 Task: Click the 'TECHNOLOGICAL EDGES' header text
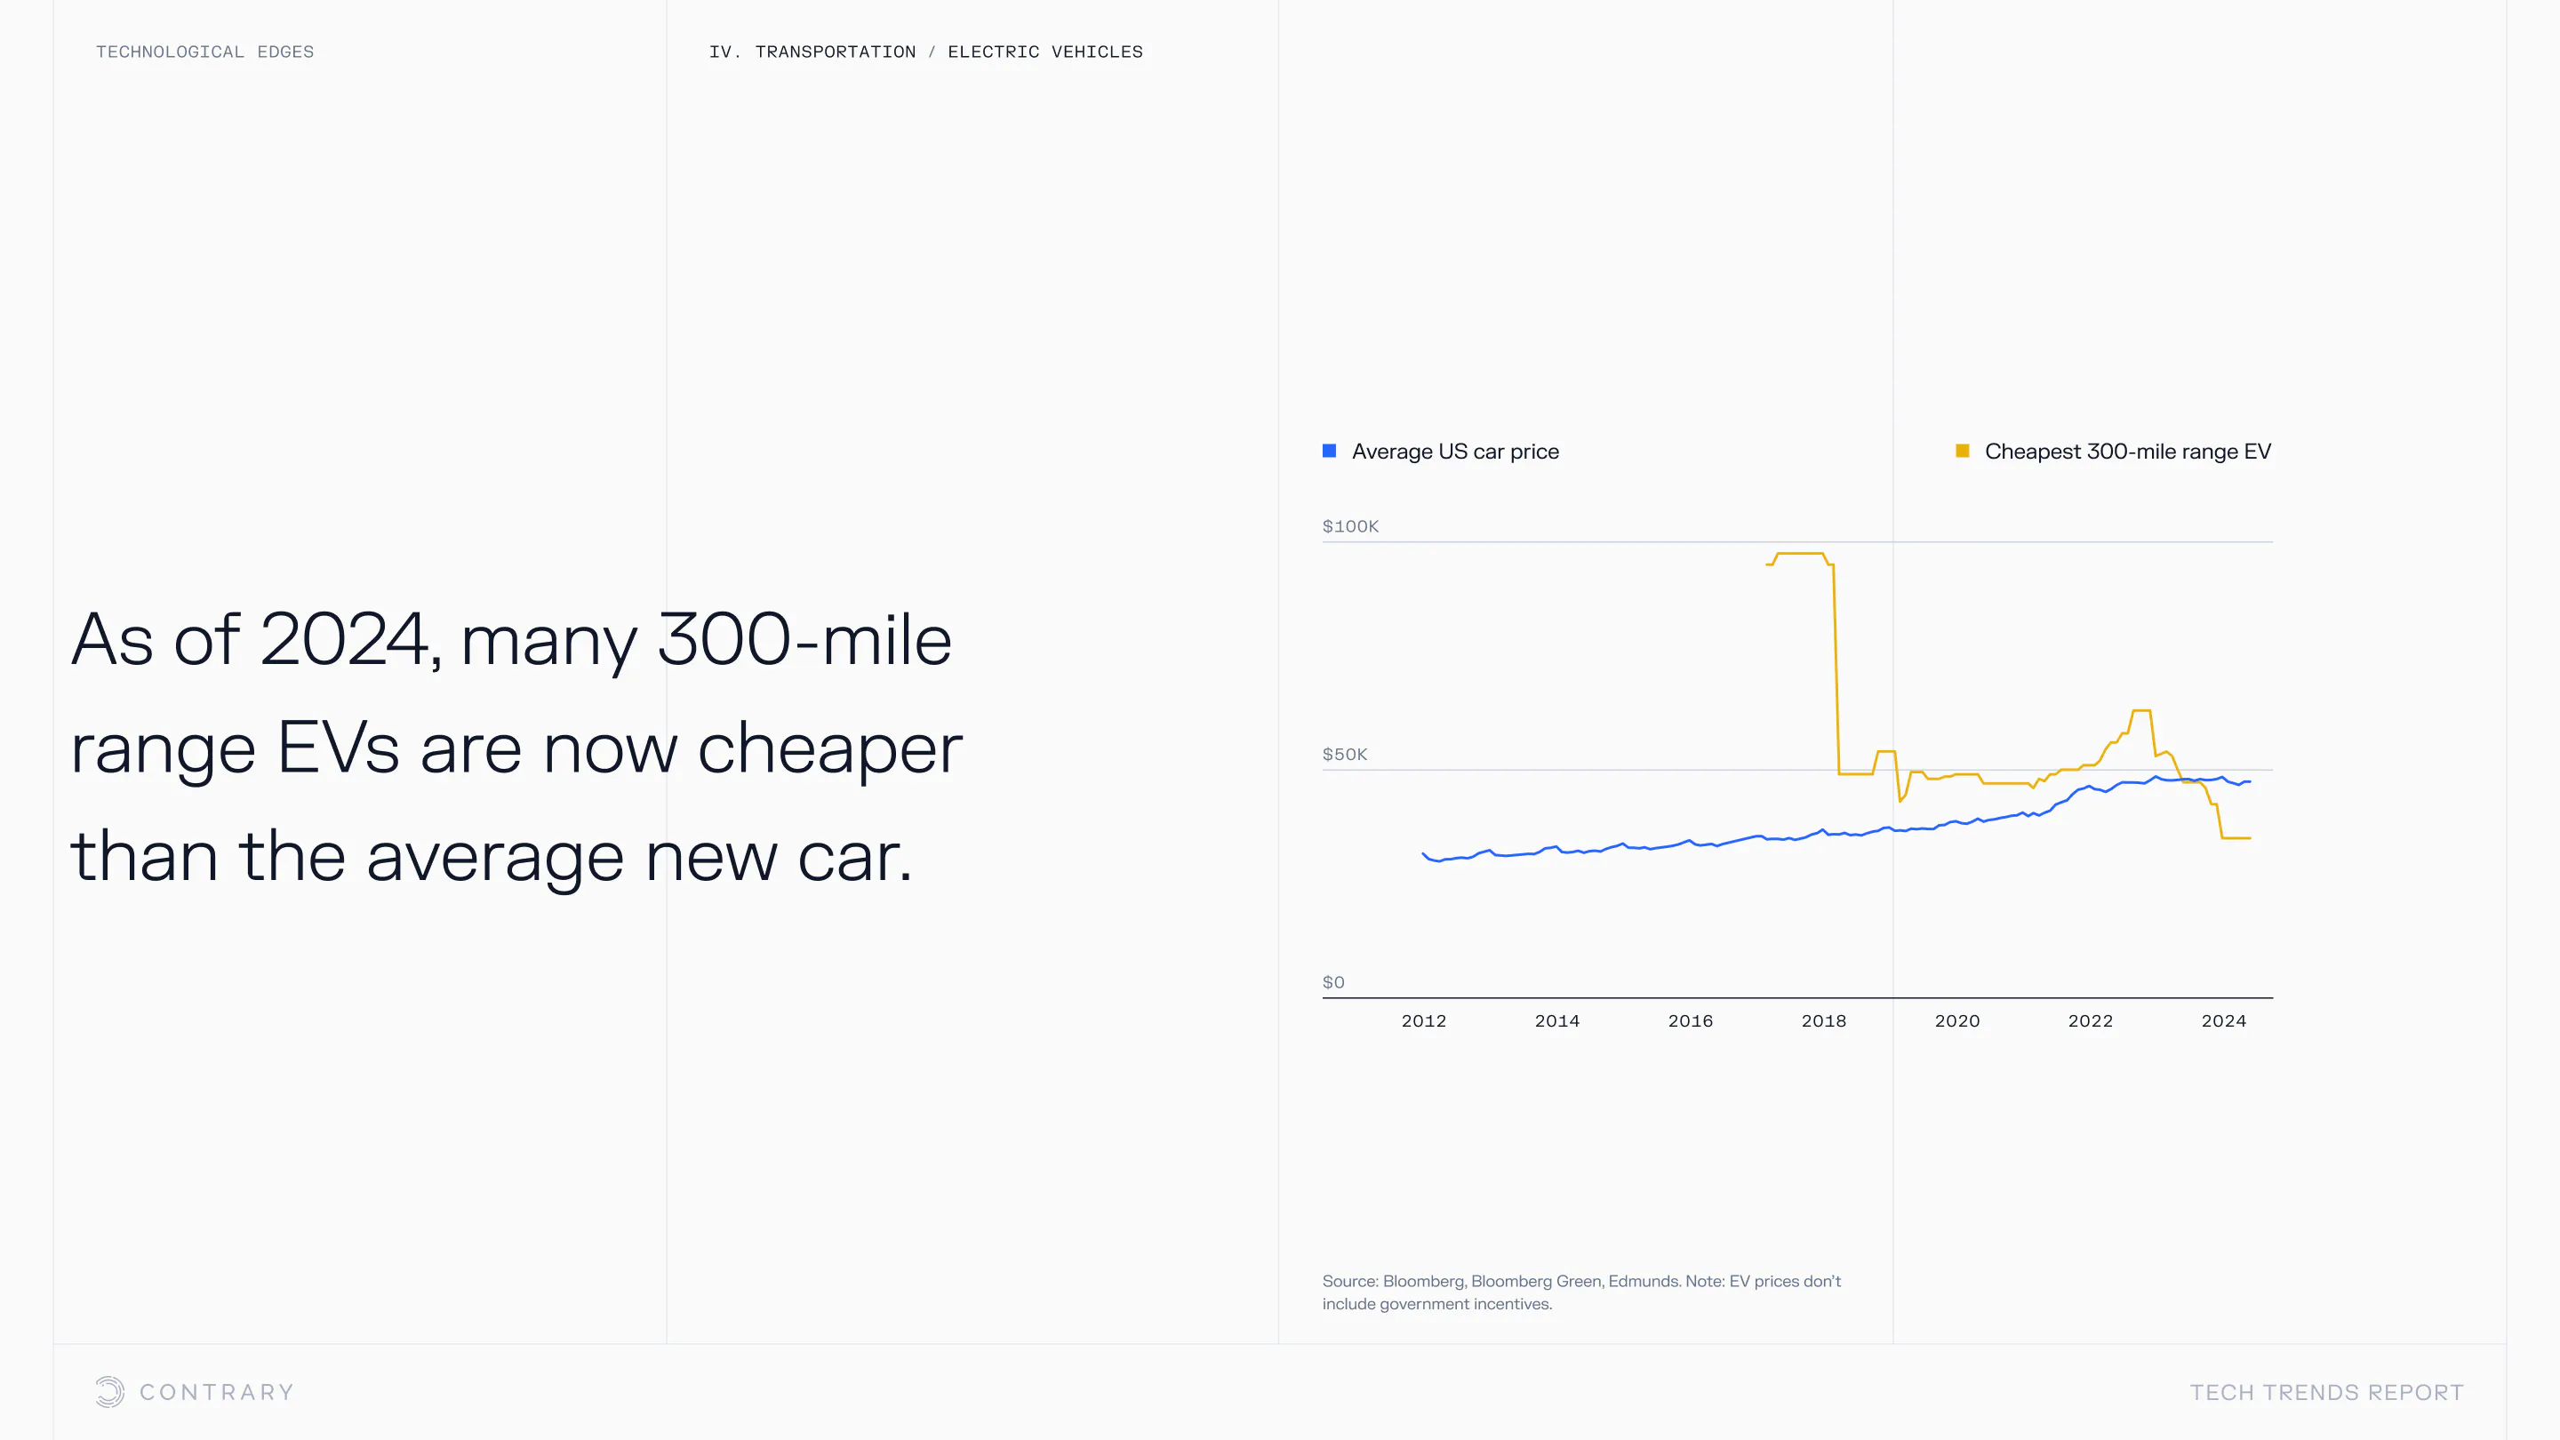coord(204,52)
